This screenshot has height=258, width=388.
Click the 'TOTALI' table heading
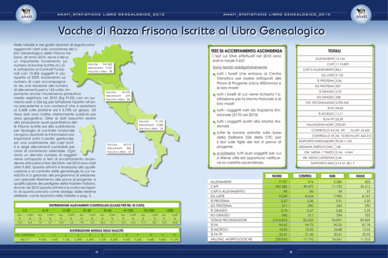[x=334, y=50]
